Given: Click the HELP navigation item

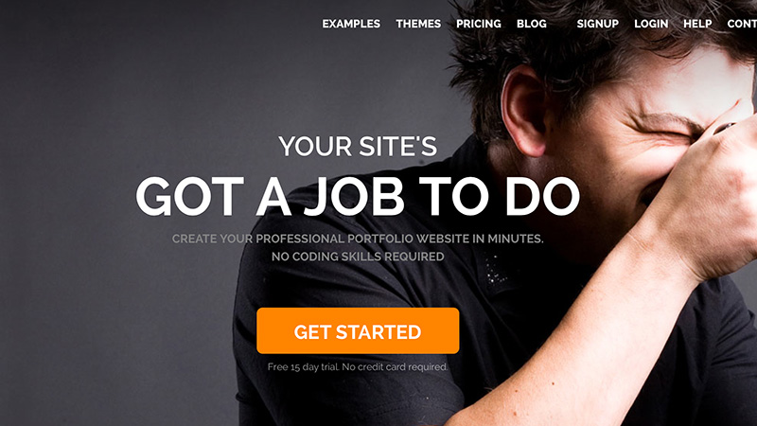Looking at the screenshot, I should point(697,24).
